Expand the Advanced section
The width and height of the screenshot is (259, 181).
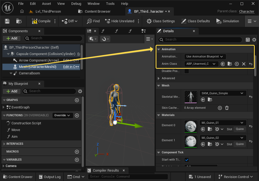coord(168,78)
